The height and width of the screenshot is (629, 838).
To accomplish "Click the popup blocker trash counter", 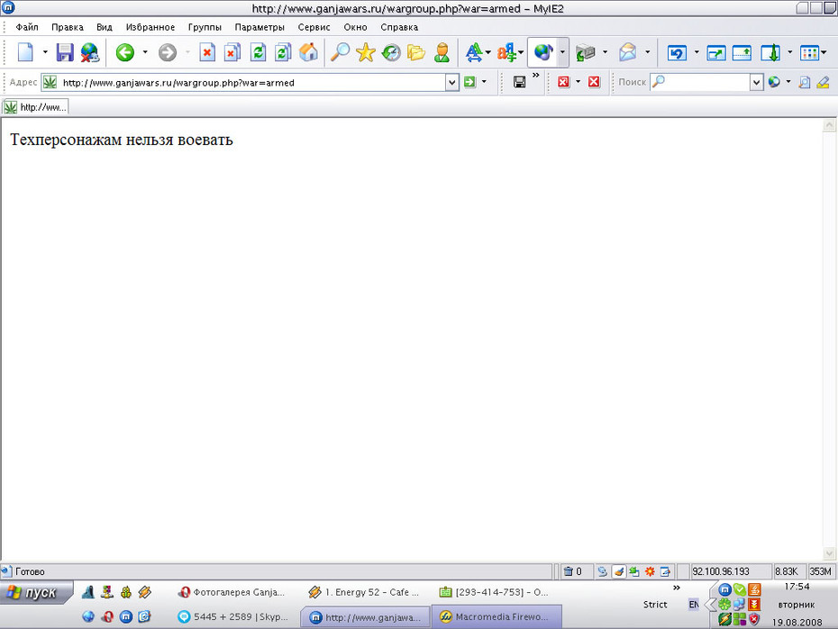I will point(572,571).
